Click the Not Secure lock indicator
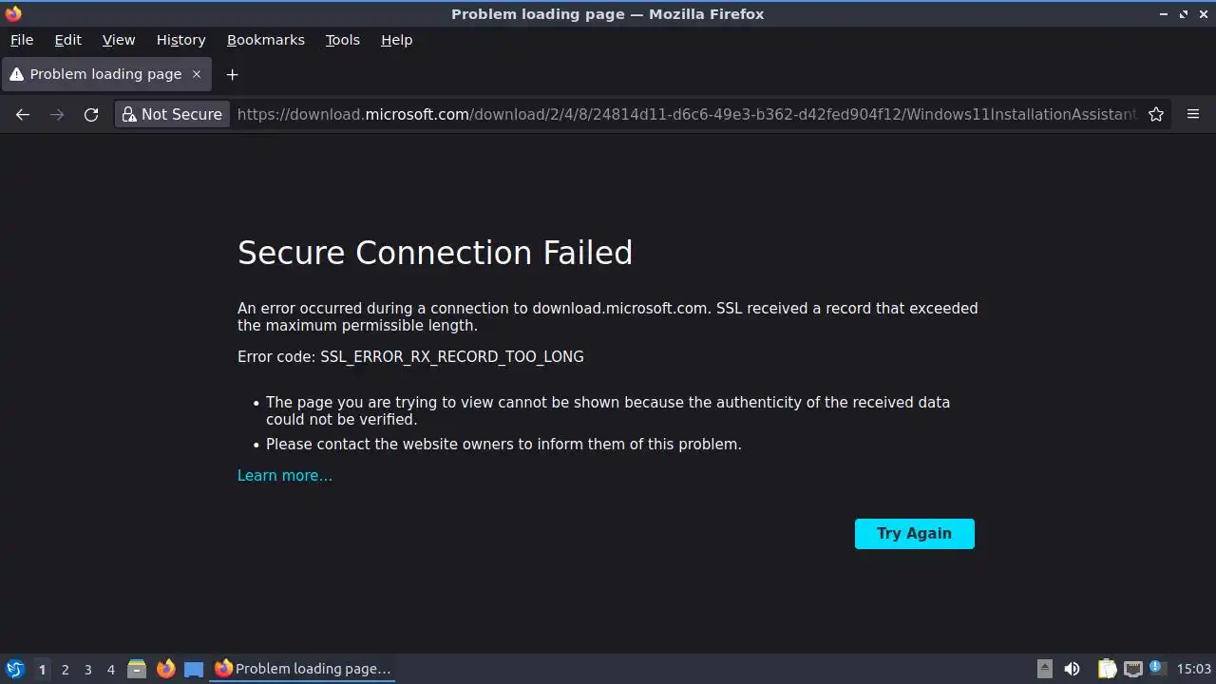The height and width of the screenshot is (684, 1216). click(x=172, y=114)
